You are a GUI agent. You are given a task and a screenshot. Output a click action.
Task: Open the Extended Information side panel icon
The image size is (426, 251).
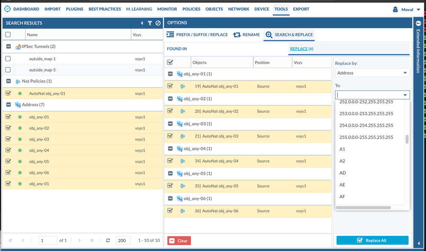pyautogui.click(x=418, y=23)
